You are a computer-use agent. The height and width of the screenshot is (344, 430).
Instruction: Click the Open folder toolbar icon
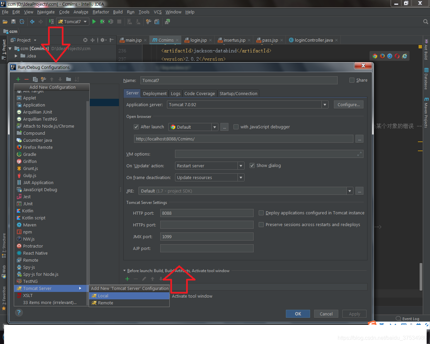coord(5,21)
